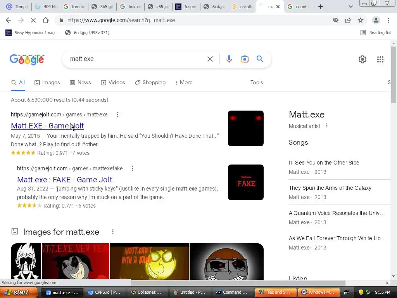Open options for Matt.exe FAKE result
This screenshot has width=397, height=298.
pyautogui.click(x=133, y=168)
